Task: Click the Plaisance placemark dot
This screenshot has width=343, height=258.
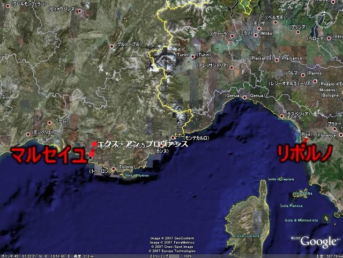Action: pos(277,60)
